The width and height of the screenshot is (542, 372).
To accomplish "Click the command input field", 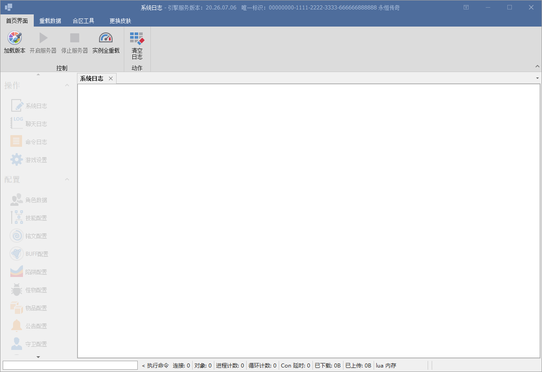I will click(70, 365).
